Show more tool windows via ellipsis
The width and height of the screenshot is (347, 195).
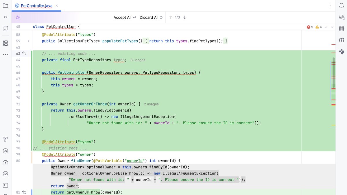[5, 54]
